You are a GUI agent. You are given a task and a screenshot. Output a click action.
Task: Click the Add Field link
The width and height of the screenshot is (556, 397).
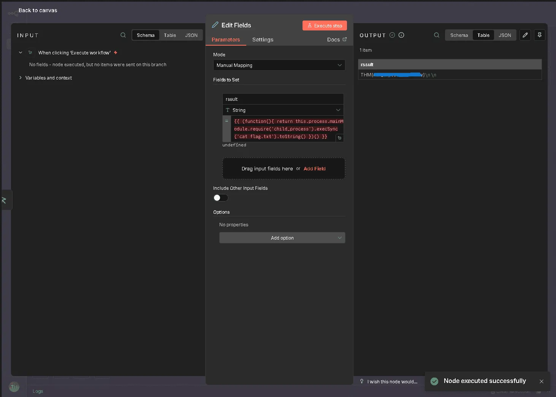coord(314,169)
